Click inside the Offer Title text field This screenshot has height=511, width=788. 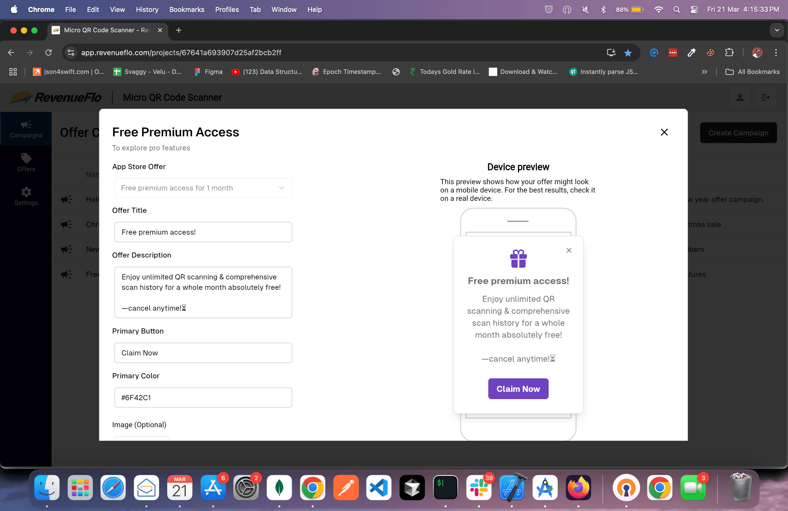(203, 232)
